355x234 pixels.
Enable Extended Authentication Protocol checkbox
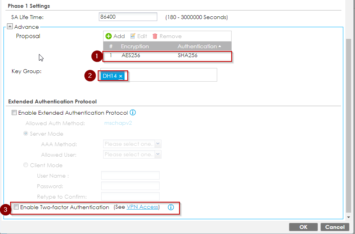(x=14, y=113)
